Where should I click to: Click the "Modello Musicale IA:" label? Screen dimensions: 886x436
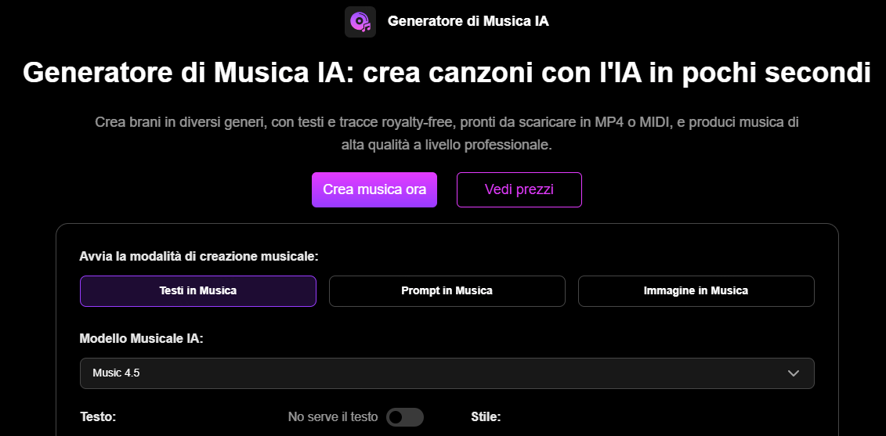[x=142, y=339]
